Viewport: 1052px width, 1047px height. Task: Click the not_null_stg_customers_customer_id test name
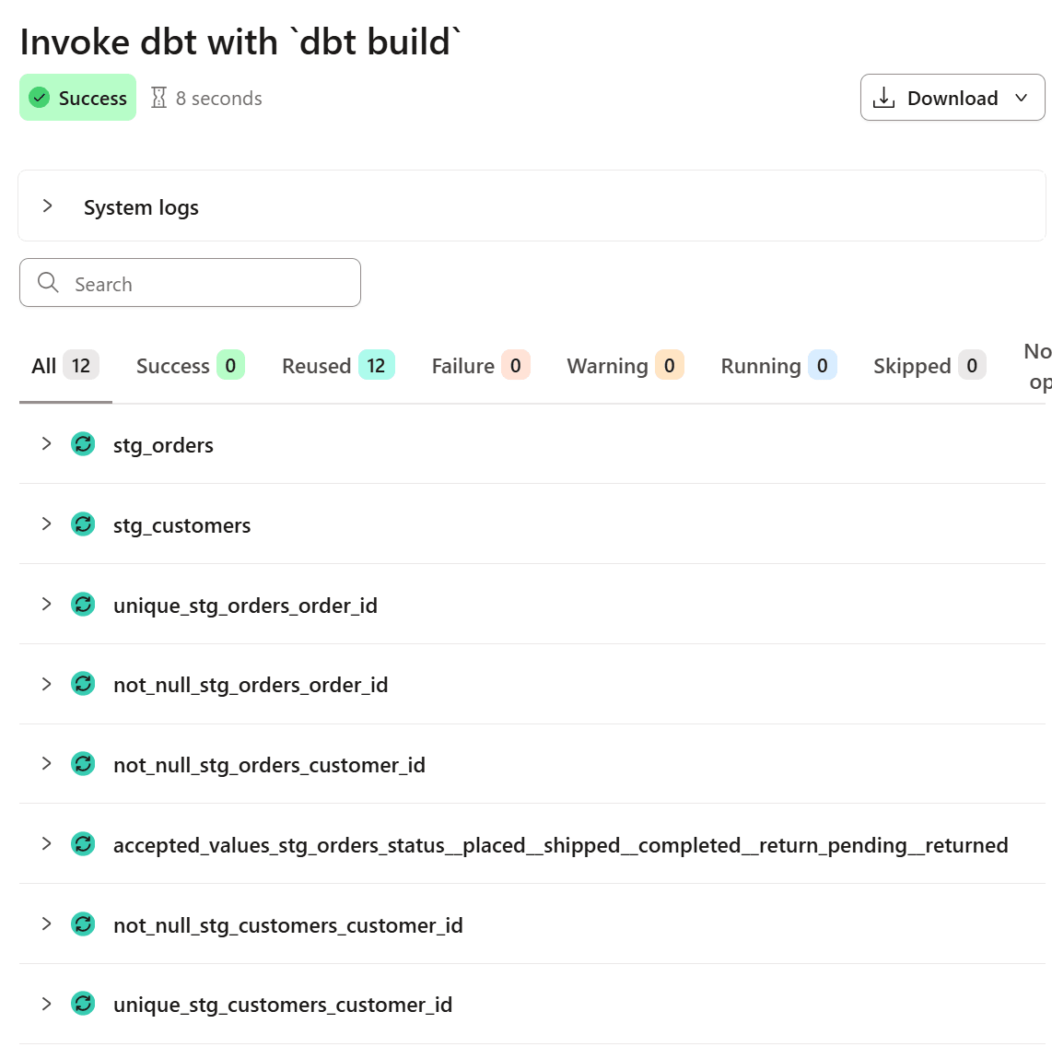pos(287,925)
